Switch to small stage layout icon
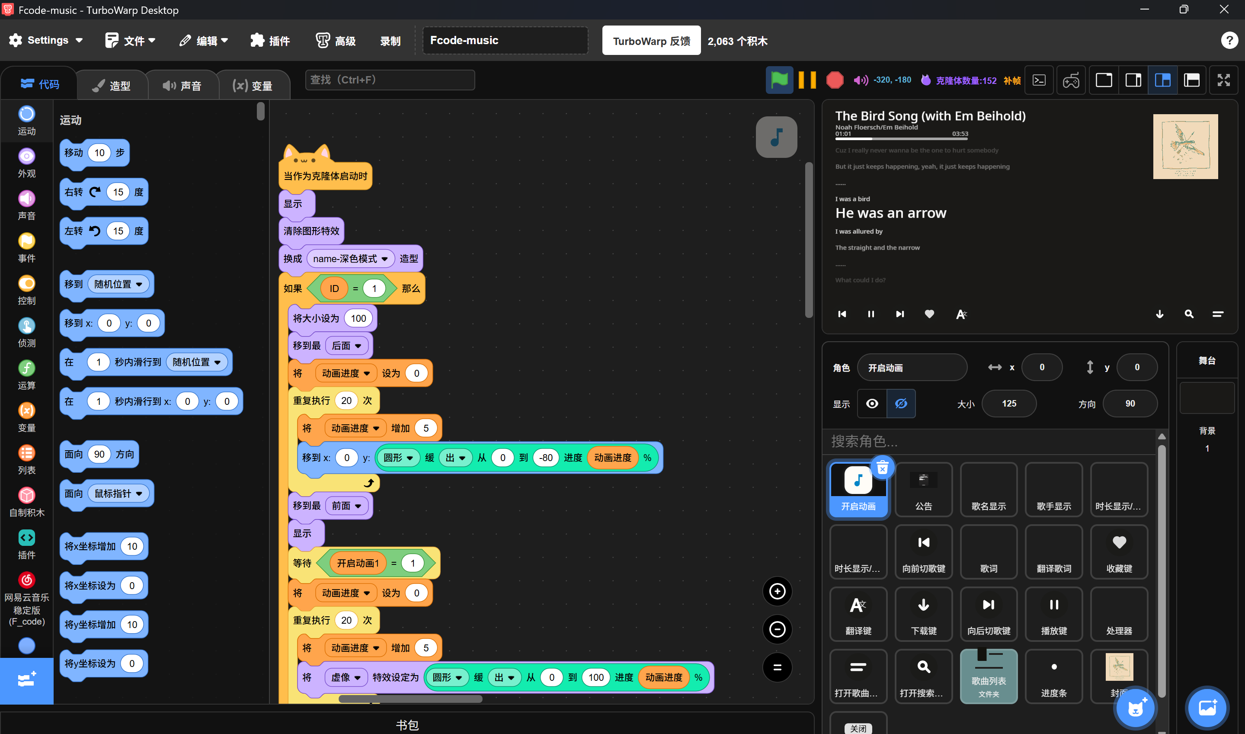This screenshot has height=734, width=1245. click(x=1133, y=80)
